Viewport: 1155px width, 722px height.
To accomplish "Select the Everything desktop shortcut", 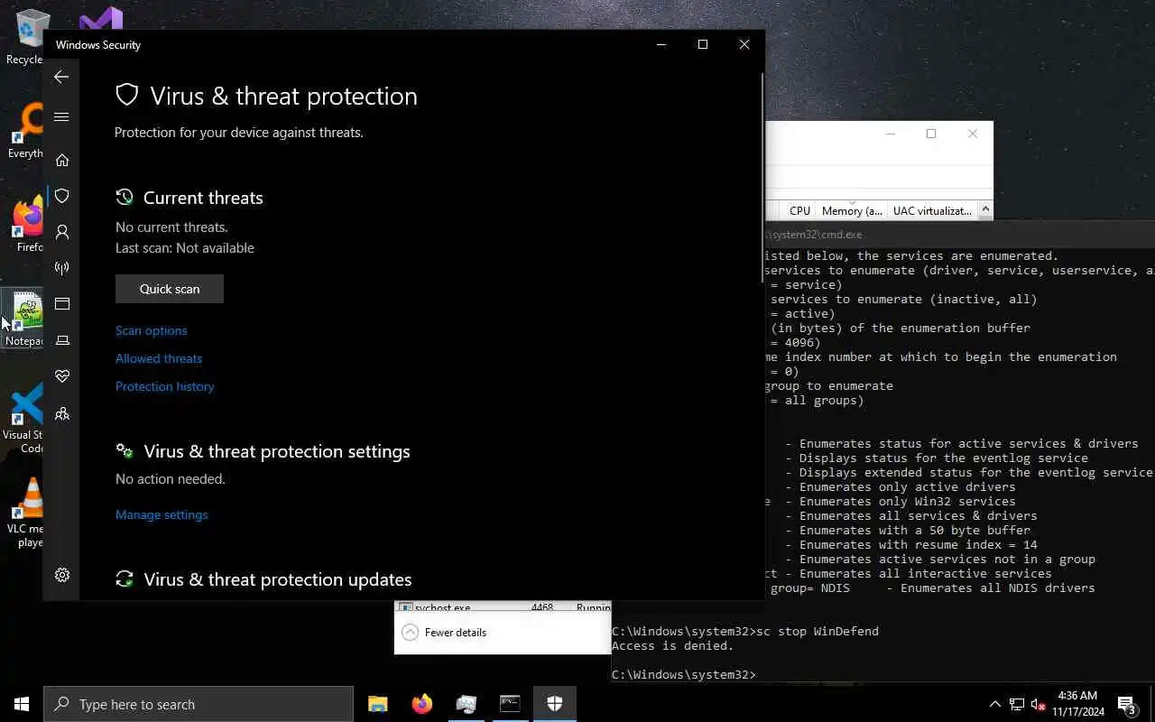I will click(x=24, y=132).
